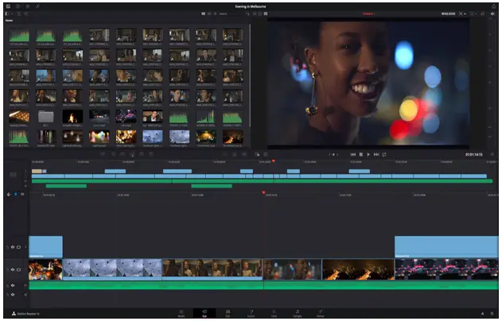Go to the Fairlight page tab
This screenshot has width=502, height=321.
tap(297, 313)
